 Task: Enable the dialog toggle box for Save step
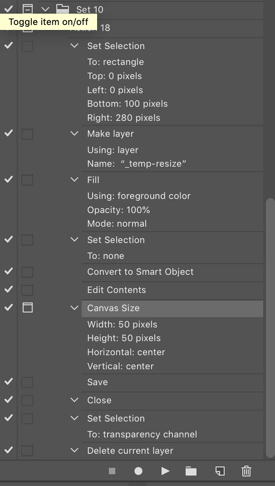[x=27, y=382]
